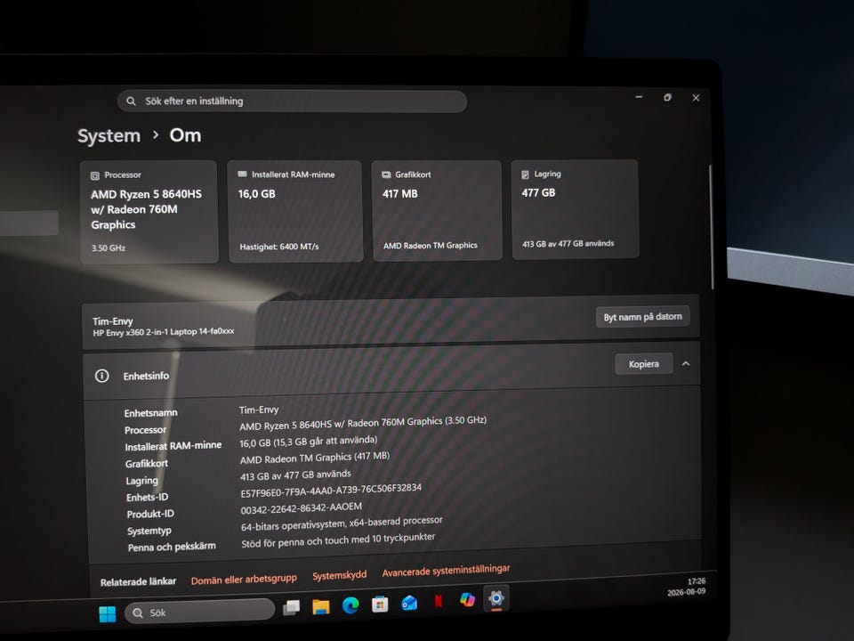Click the Enhets-ID row label
Image resolution: width=854 pixels, height=641 pixels.
click(148, 497)
